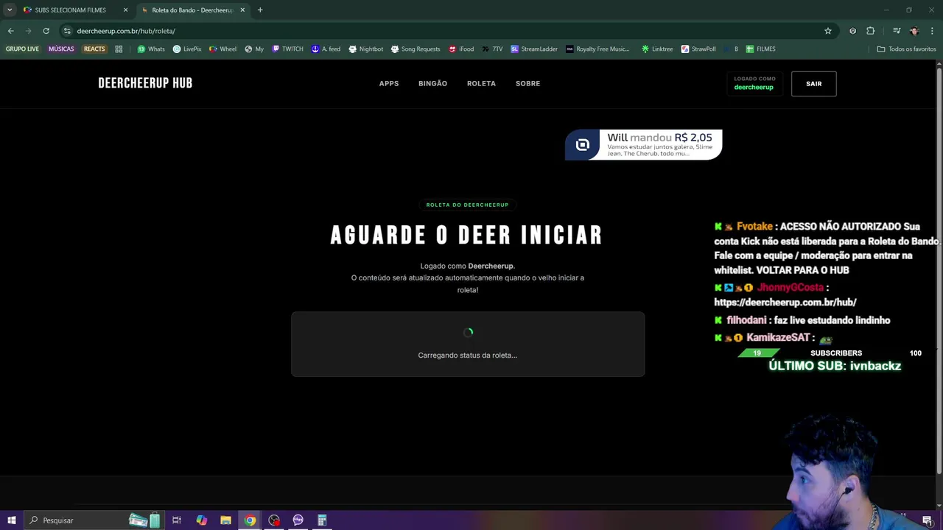
Task: Open the Chrome extensions puzzle icon
Action: click(871, 31)
